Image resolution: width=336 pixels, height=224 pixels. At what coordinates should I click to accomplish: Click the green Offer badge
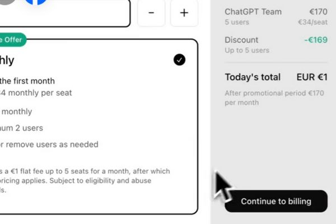13,40
